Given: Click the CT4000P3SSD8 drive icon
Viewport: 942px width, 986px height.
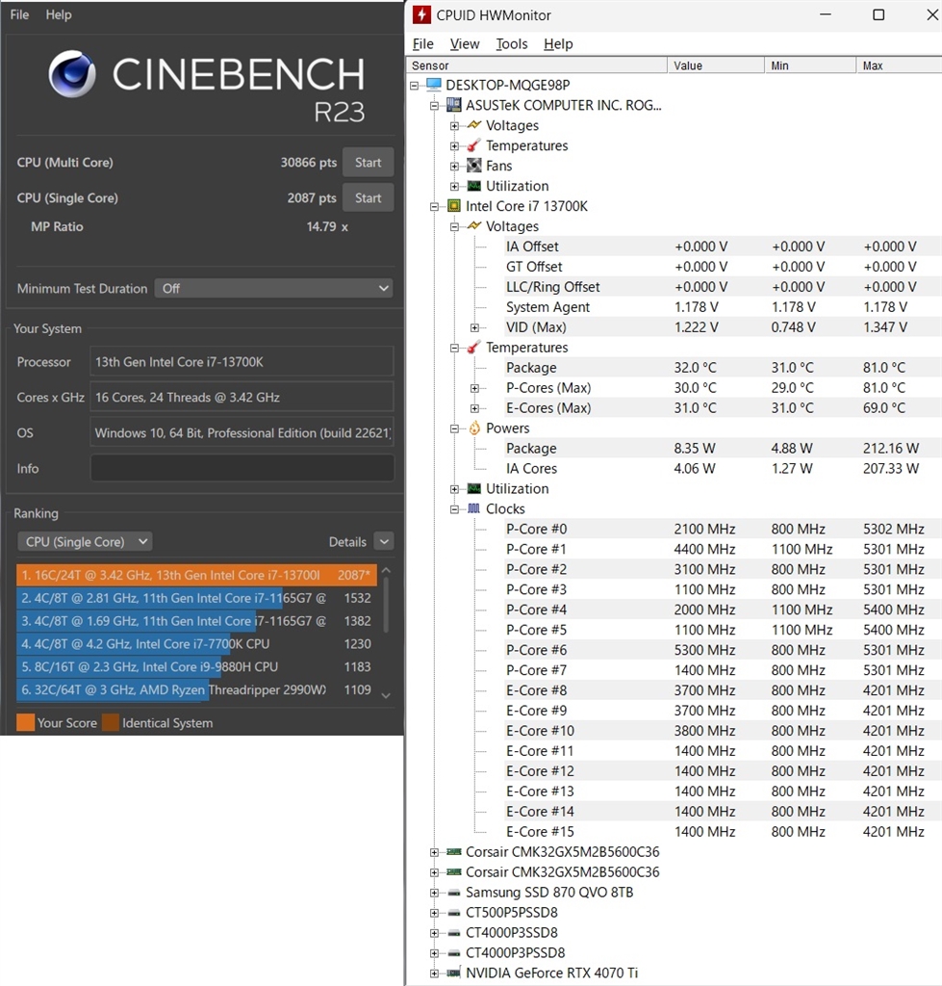Looking at the screenshot, I should click(454, 932).
